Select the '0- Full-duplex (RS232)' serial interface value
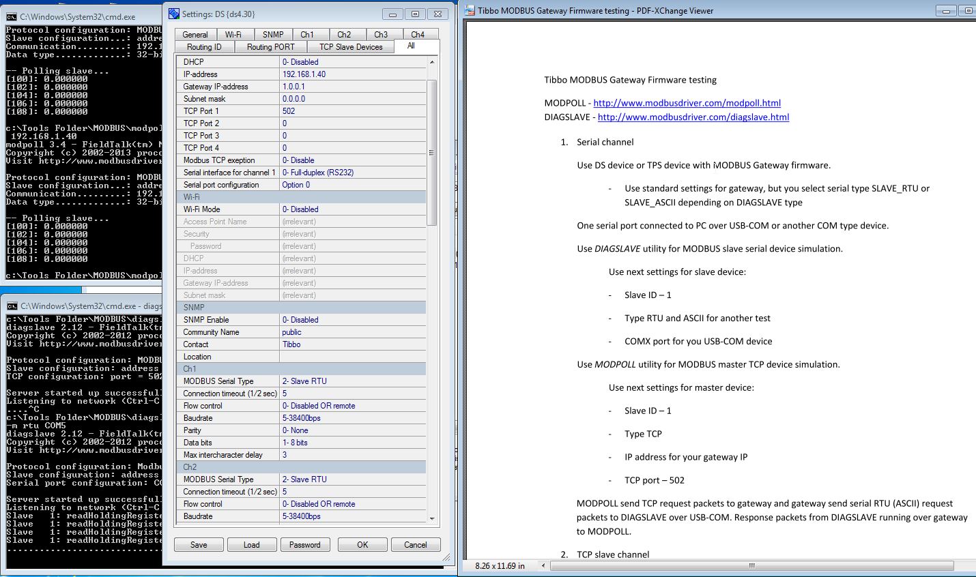 pos(318,173)
